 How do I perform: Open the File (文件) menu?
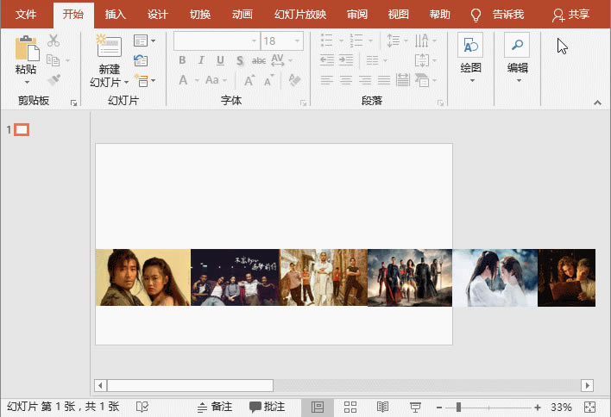pos(26,15)
